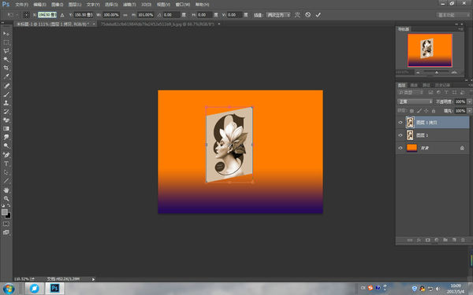Screen dimensions: 473x295
Task: Select the Hand tool
Action: 6,190
